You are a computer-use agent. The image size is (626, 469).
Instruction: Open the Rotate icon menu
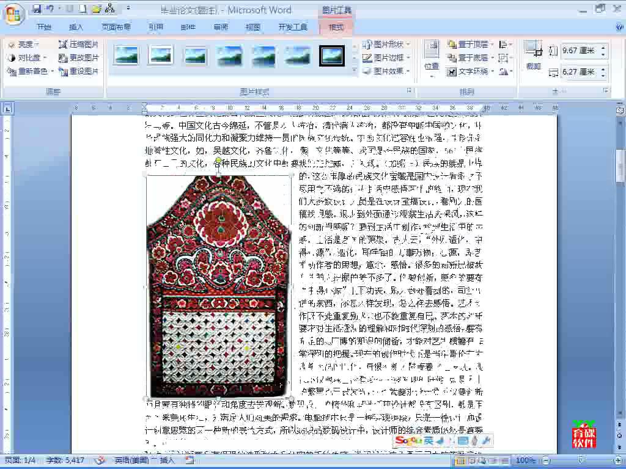pos(505,71)
